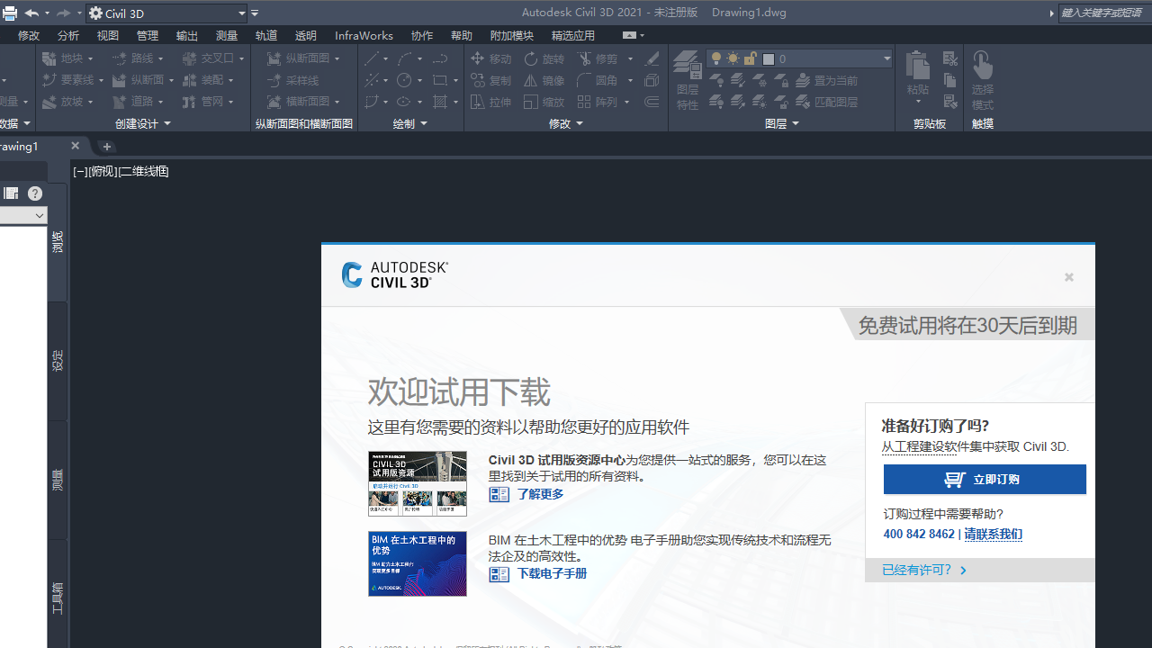Open the 附加模块 ribbon tab
The image size is (1152, 648).
tap(512, 35)
